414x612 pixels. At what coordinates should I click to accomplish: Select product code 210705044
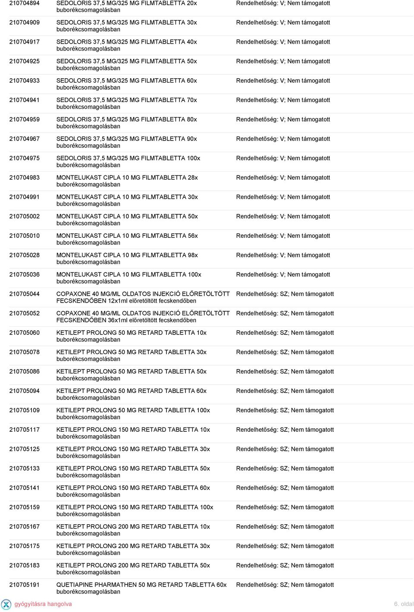click(x=25, y=294)
